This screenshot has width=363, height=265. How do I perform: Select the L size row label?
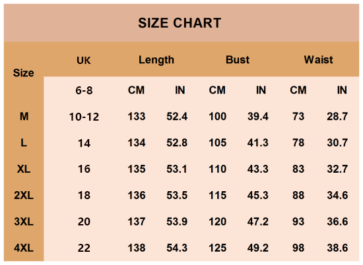click(x=24, y=142)
